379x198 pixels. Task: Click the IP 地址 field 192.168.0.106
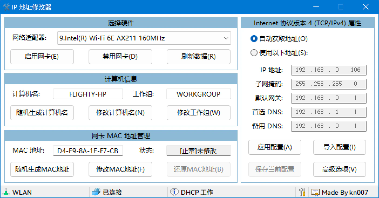coord(329,70)
